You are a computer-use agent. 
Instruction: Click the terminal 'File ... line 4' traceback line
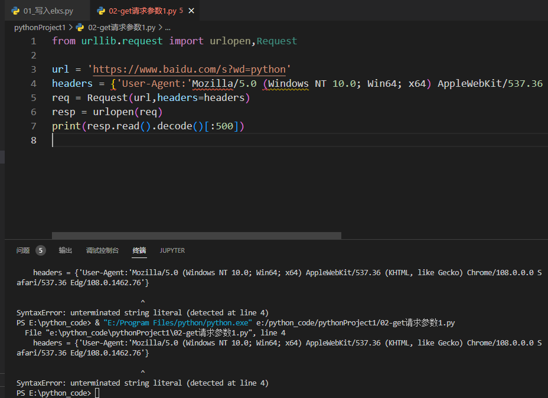click(x=155, y=333)
